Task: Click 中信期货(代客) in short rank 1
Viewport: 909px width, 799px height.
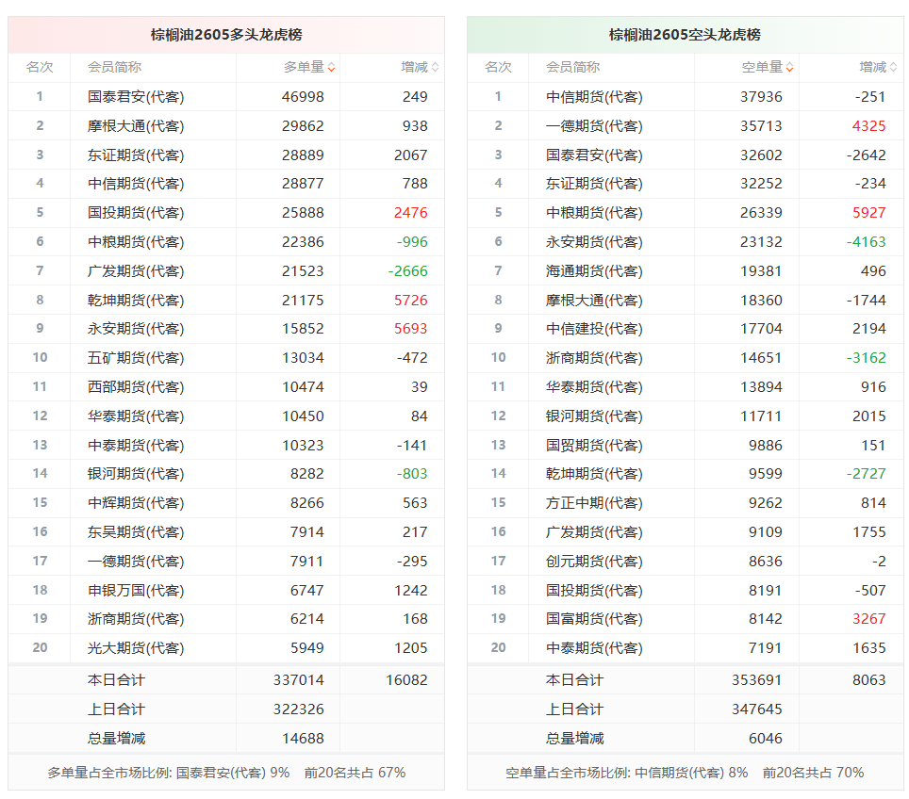Action: pos(594,97)
